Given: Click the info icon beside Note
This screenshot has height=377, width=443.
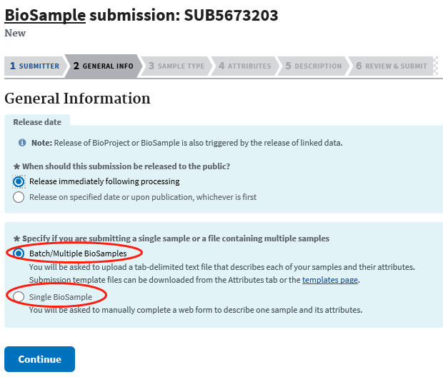Looking at the screenshot, I should [23, 142].
